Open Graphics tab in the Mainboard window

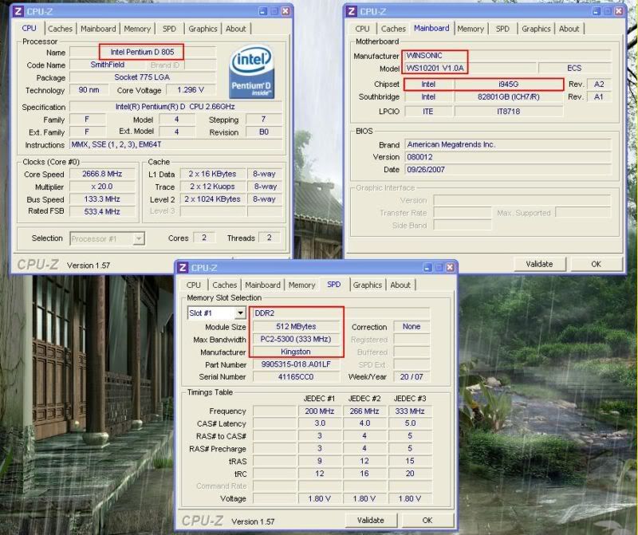pyautogui.click(x=536, y=29)
